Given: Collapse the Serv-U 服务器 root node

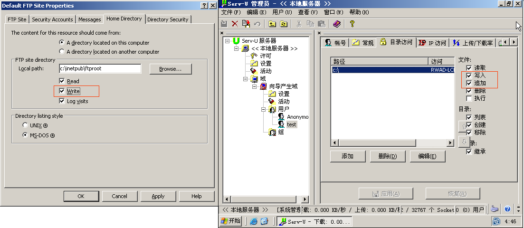Looking at the screenshot, I should point(228,41).
